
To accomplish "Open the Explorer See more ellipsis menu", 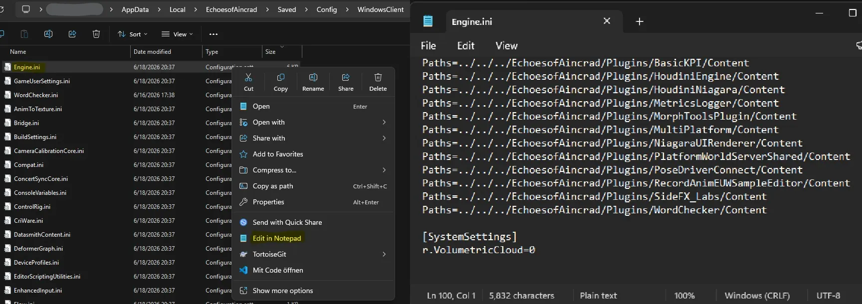I will pyautogui.click(x=214, y=34).
